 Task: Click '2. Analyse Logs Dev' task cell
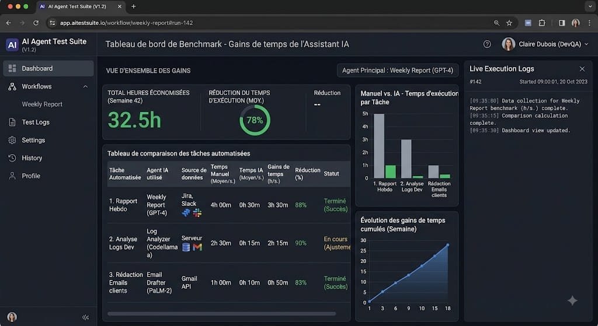click(123, 243)
